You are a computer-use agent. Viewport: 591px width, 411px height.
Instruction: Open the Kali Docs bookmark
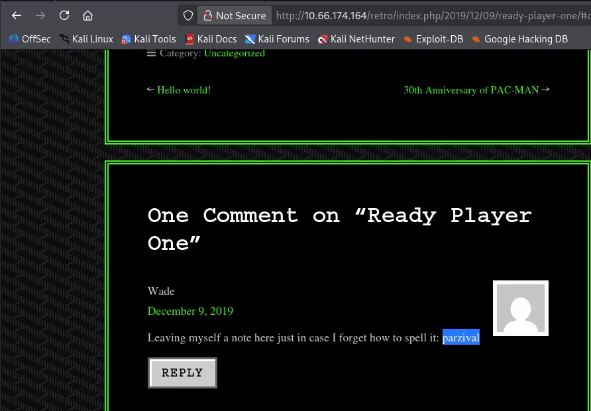coord(211,39)
